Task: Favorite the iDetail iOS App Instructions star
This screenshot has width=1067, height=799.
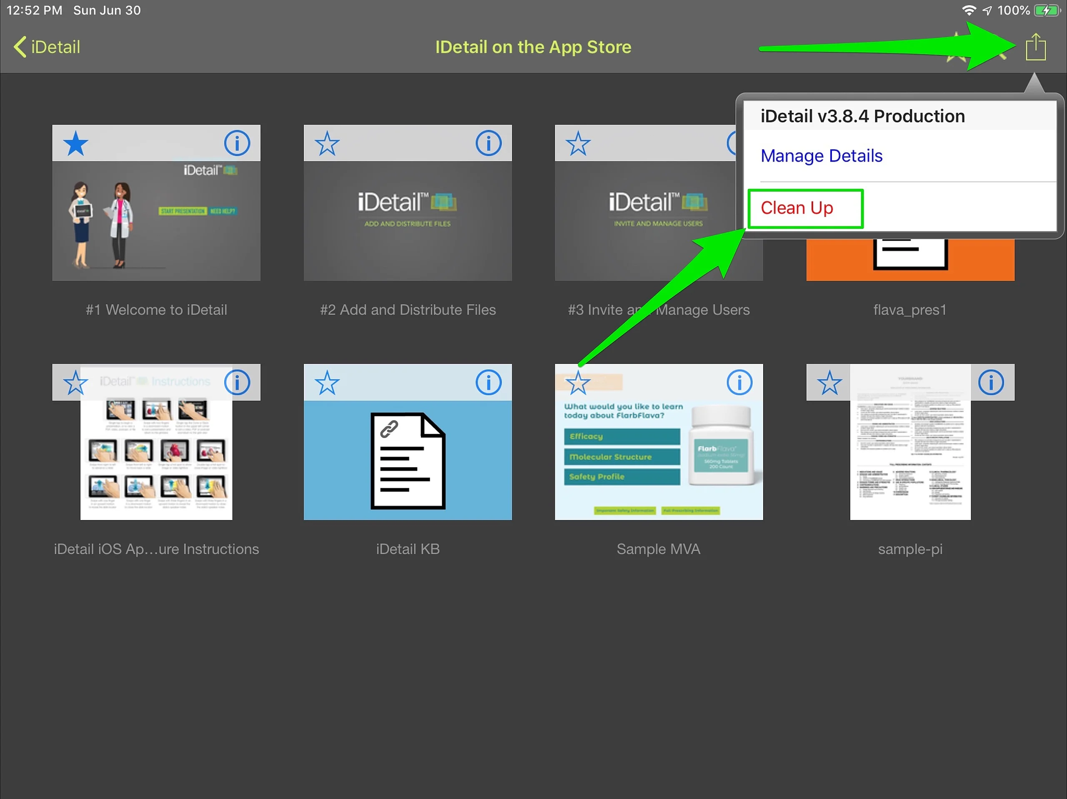Action: (76, 383)
